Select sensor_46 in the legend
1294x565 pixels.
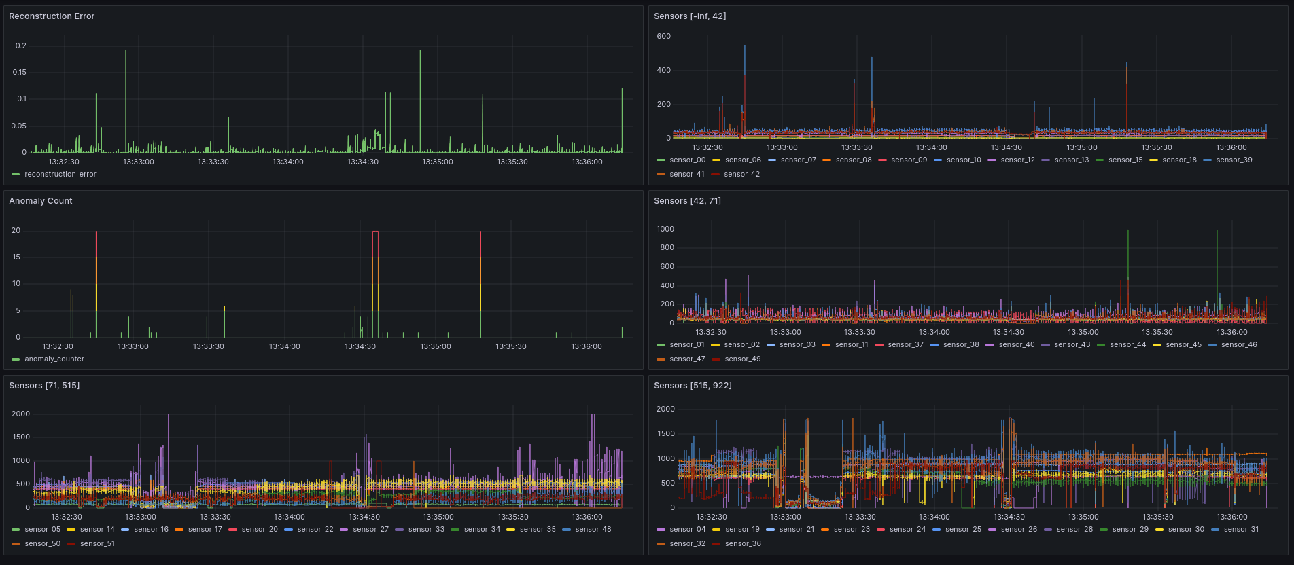tap(1239, 345)
